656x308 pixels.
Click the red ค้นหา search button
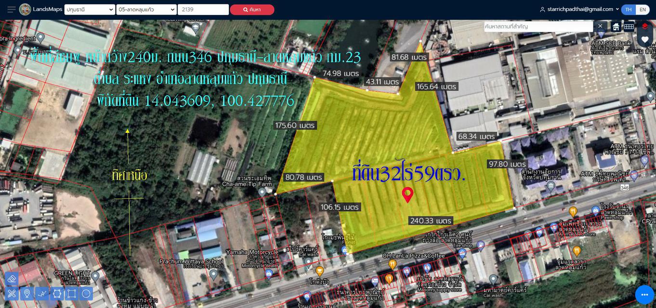point(252,10)
